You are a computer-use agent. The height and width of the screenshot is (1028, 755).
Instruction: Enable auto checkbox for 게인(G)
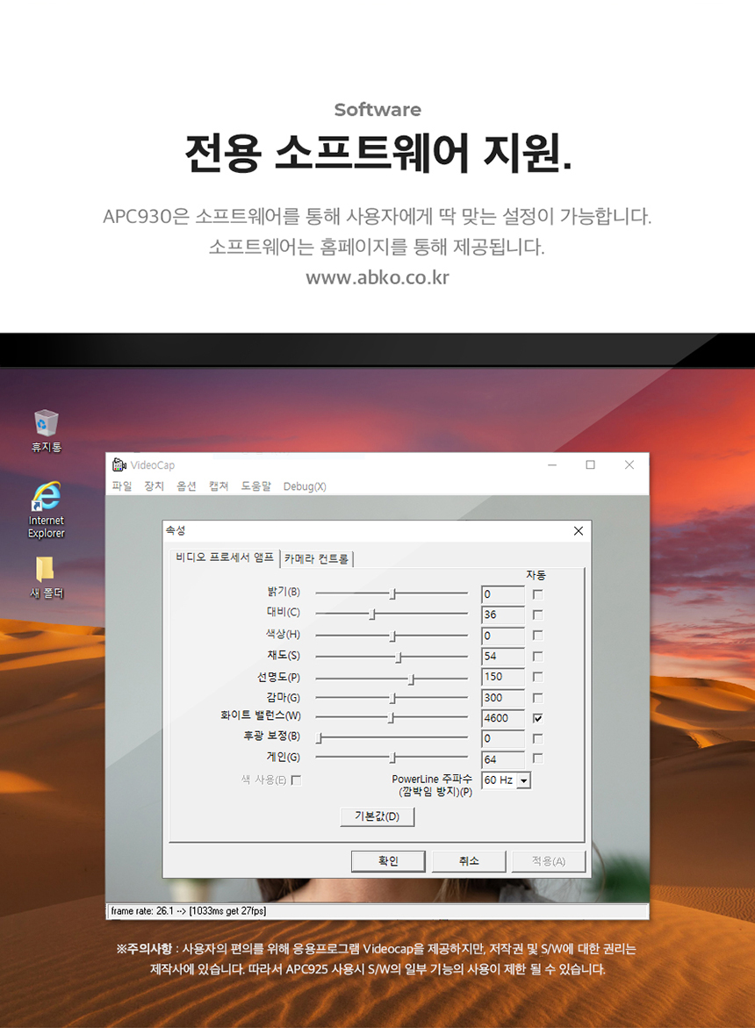tap(538, 758)
